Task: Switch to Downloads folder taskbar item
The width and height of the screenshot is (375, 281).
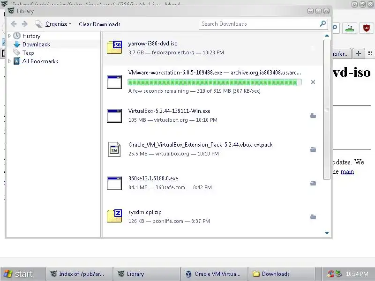Action: [x=282, y=274]
